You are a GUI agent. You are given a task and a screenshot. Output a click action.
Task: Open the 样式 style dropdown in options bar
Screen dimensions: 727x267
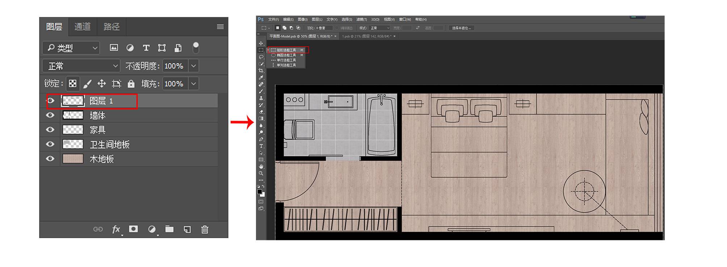click(379, 28)
